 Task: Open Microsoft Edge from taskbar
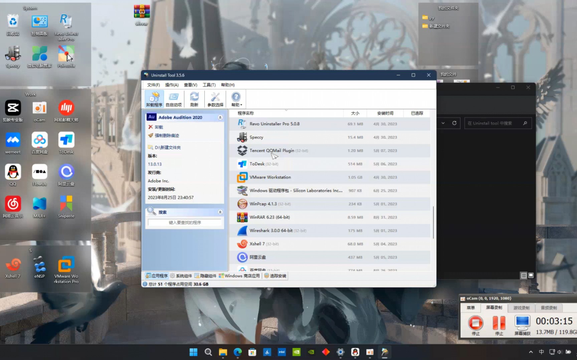click(x=237, y=352)
